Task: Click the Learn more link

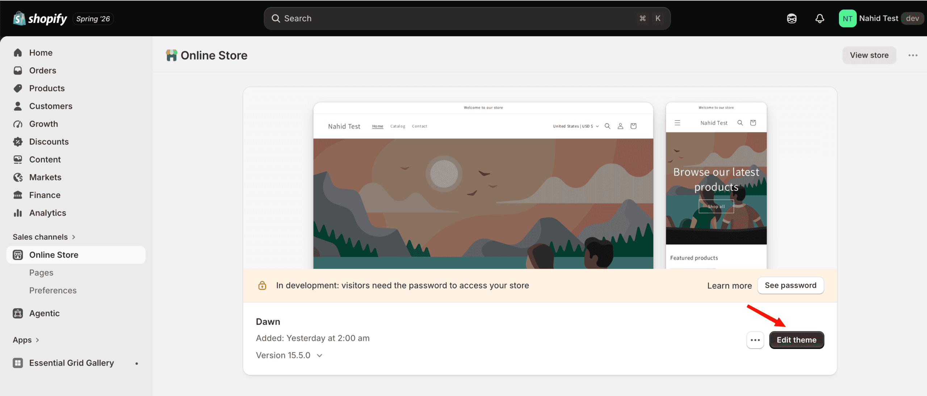Action: click(729, 286)
